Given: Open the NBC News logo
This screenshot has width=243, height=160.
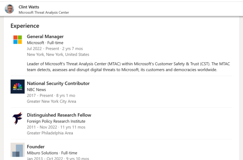Looking at the screenshot, I should pyautogui.click(x=17, y=87).
